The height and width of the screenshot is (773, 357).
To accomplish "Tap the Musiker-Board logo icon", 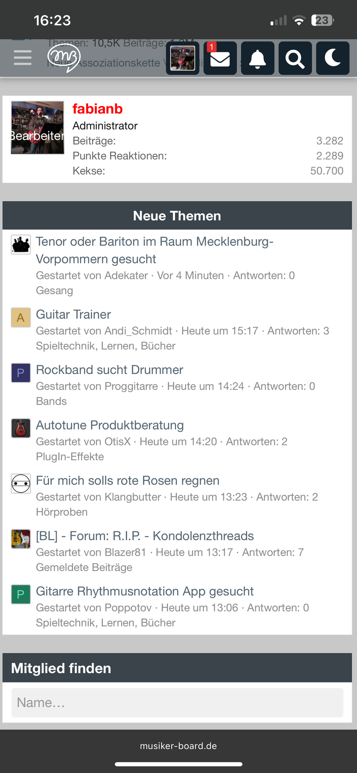I will [64, 58].
